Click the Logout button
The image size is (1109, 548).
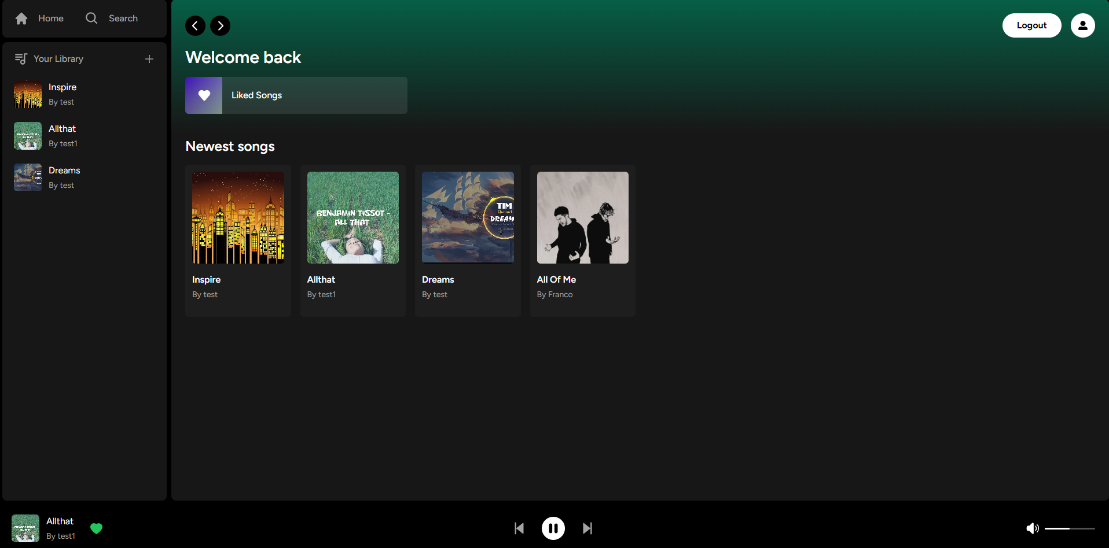point(1031,25)
